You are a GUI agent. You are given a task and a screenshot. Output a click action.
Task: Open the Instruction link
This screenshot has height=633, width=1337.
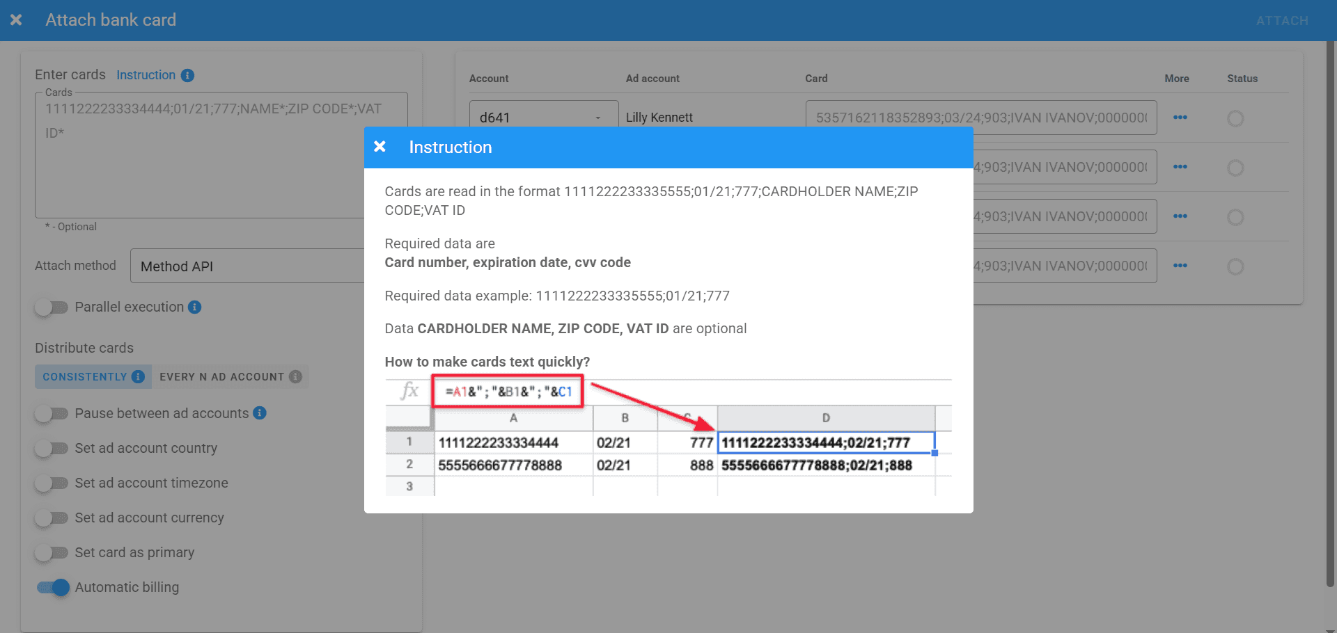(x=146, y=75)
